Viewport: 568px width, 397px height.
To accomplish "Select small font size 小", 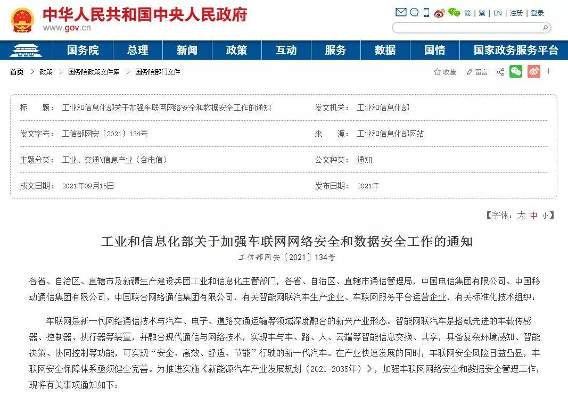I will tap(545, 216).
